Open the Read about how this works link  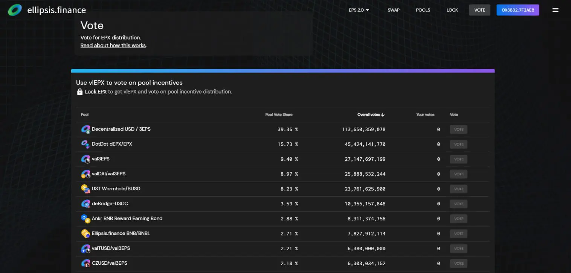tap(113, 45)
